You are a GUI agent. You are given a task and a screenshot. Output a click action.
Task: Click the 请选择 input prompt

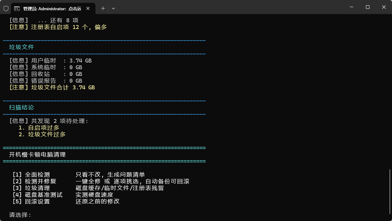point(20,215)
